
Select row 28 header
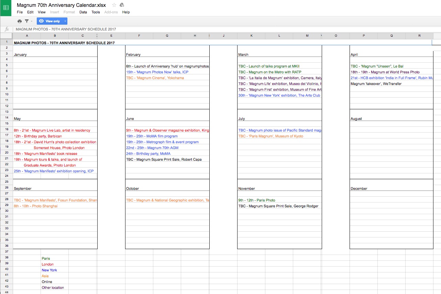point(7,199)
